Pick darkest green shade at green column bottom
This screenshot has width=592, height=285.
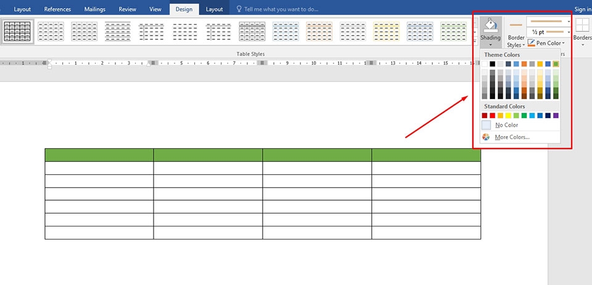556,96
